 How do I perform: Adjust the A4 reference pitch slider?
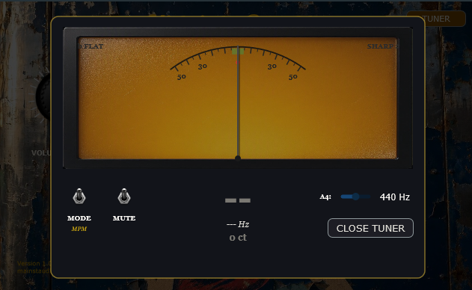point(355,197)
